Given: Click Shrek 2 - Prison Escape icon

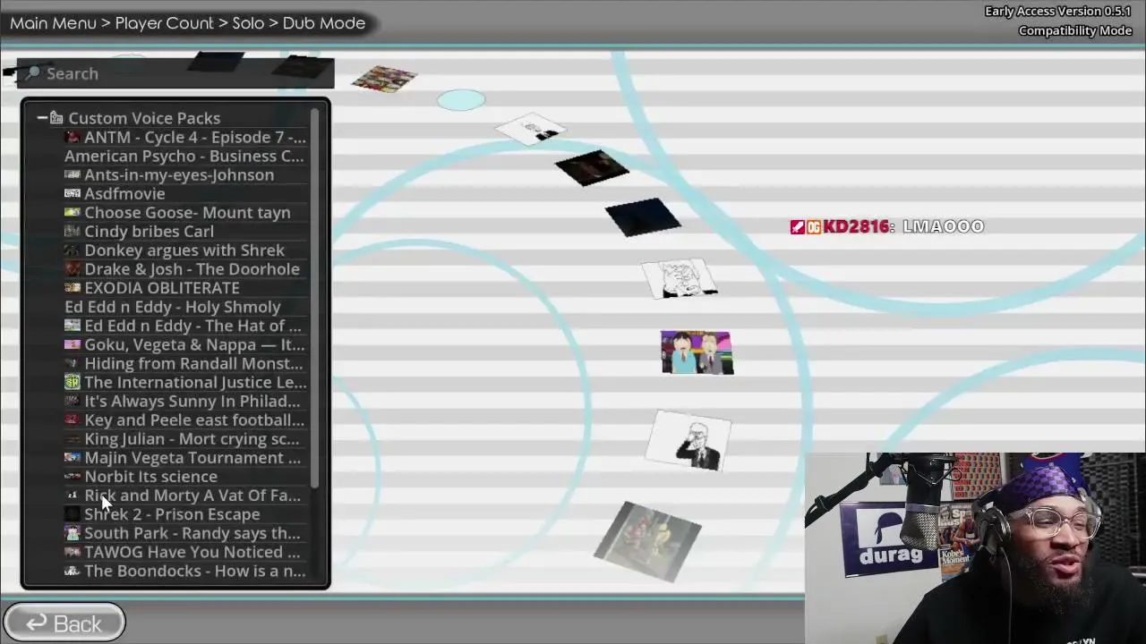Looking at the screenshot, I should pos(73,514).
